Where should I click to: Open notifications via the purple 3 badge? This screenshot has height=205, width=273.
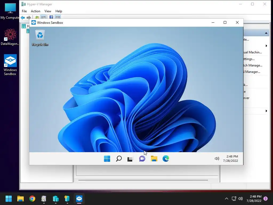coord(266,199)
